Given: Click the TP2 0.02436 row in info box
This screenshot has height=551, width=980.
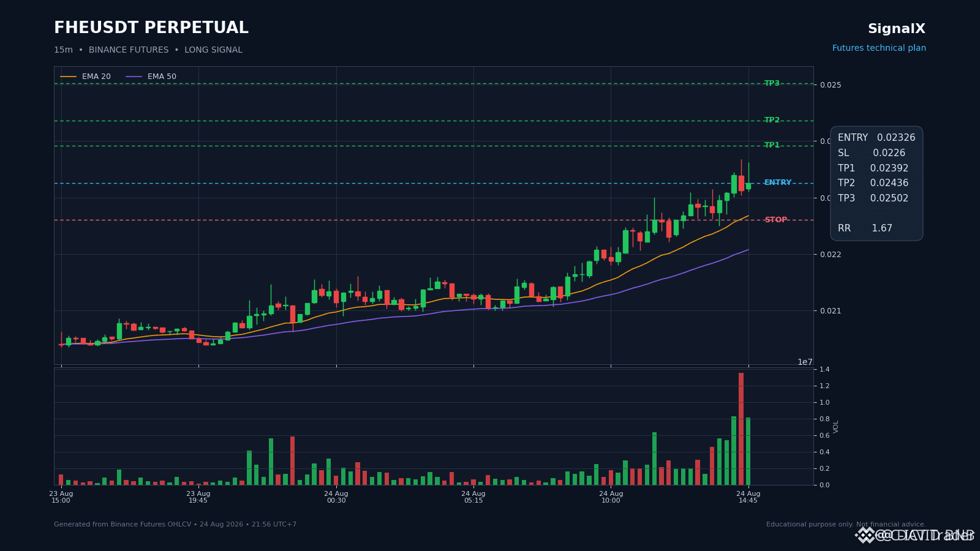Looking at the screenshot, I should click(x=873, y=183).
